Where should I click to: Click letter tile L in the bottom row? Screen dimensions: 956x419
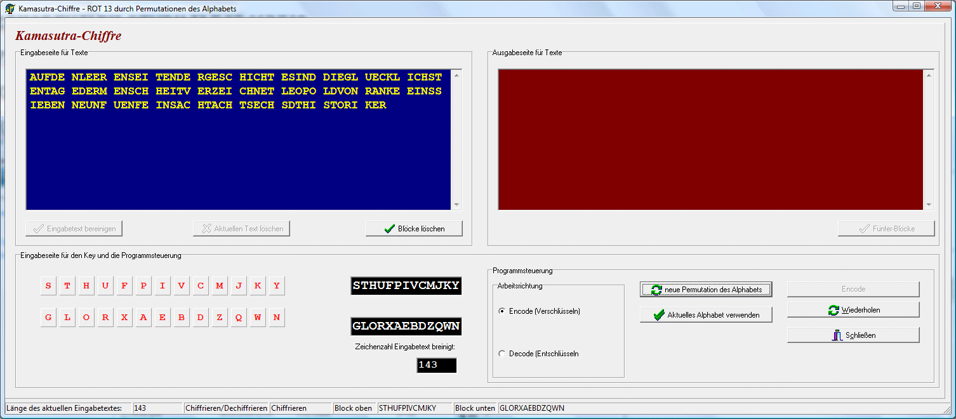click(67, 318)
